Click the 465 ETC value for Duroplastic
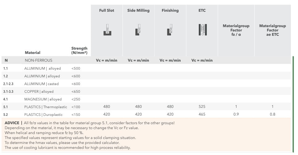The height and width of the screenshot is (155, 298). 202,114
